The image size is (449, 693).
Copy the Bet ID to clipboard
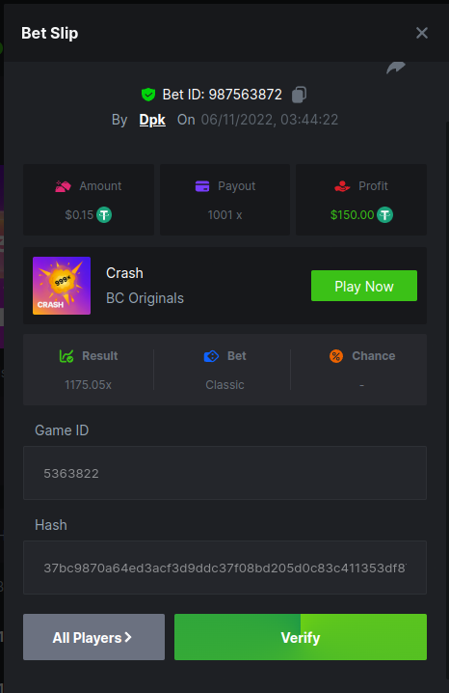click(299, 95)
